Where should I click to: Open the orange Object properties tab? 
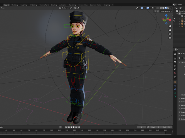tap(175, 82)
